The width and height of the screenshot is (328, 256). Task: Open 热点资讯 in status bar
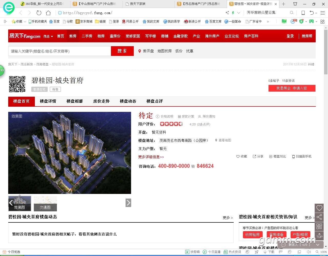pos(232,252)
